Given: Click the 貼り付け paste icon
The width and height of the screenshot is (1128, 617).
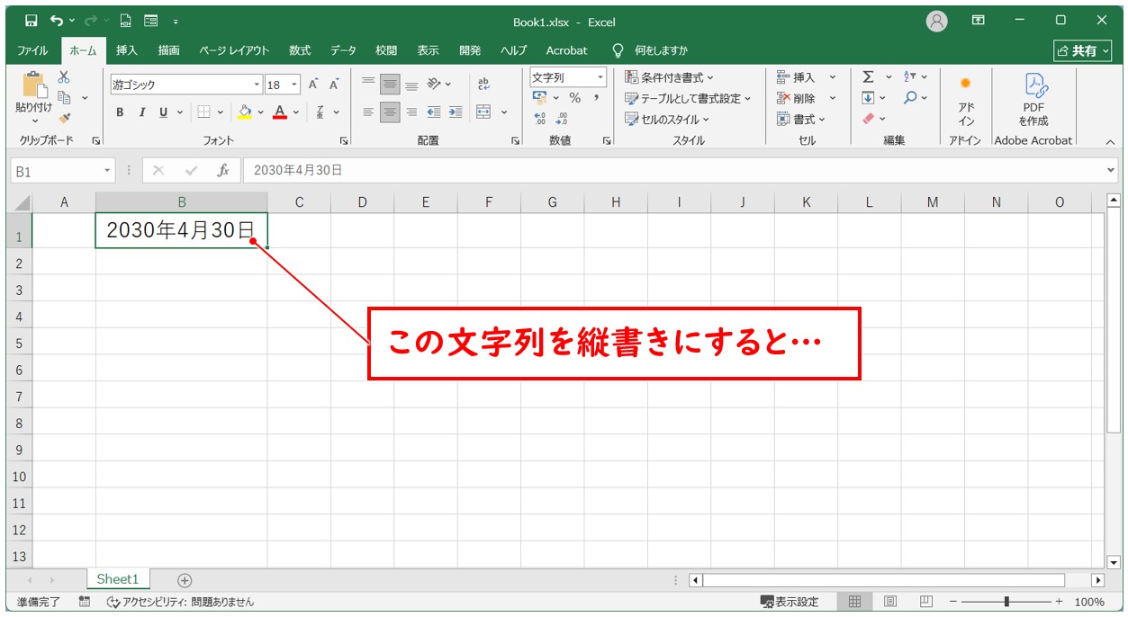Looking at the screenshot, I should 34,87.
